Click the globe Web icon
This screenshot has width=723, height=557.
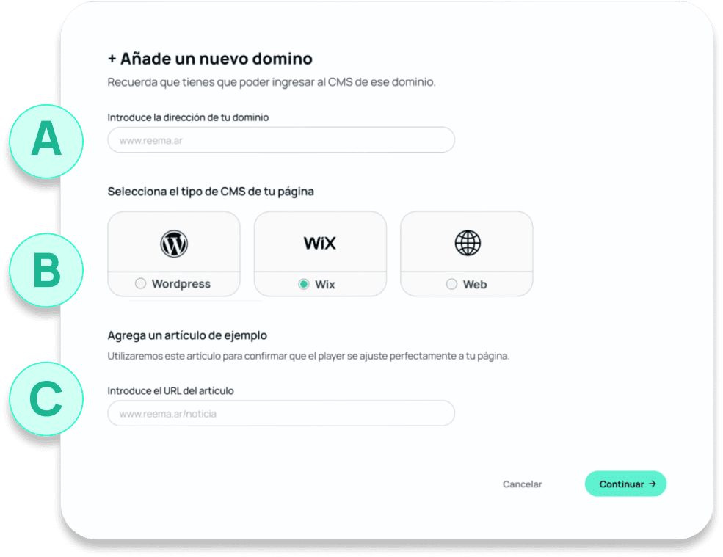click(468, 243)
